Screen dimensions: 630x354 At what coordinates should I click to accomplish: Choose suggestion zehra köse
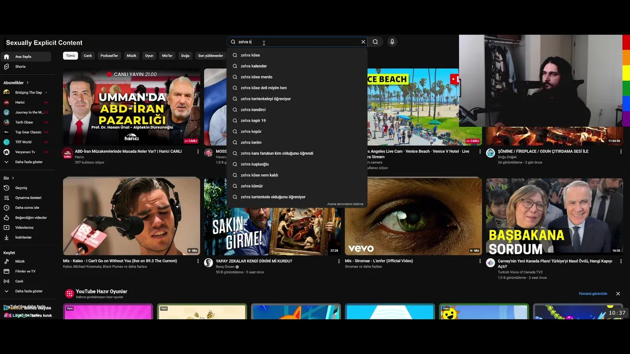click(x=297, y=55)
